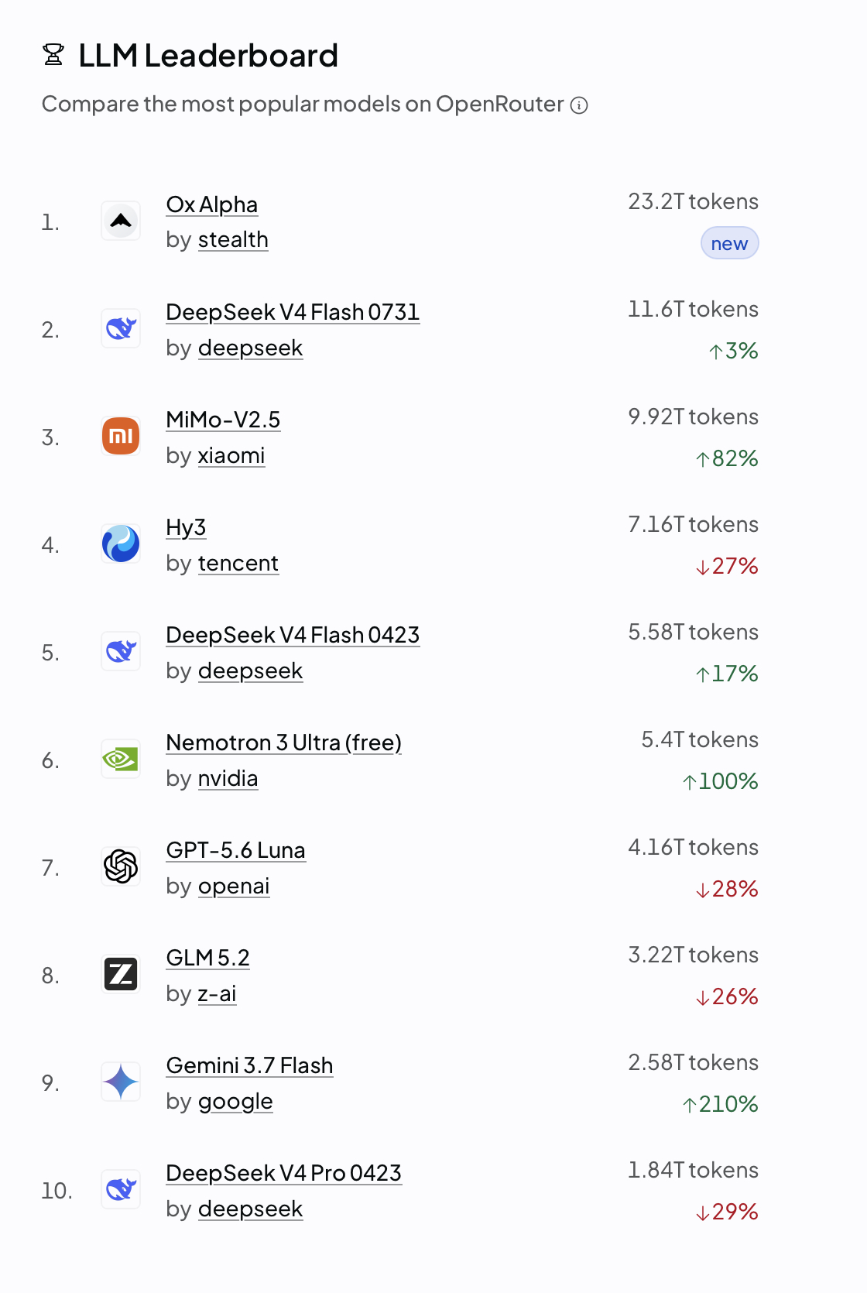Open Gemini 3.7 Flash model page
Viewport: 867px width, 1293px height.
point(250,1065)
